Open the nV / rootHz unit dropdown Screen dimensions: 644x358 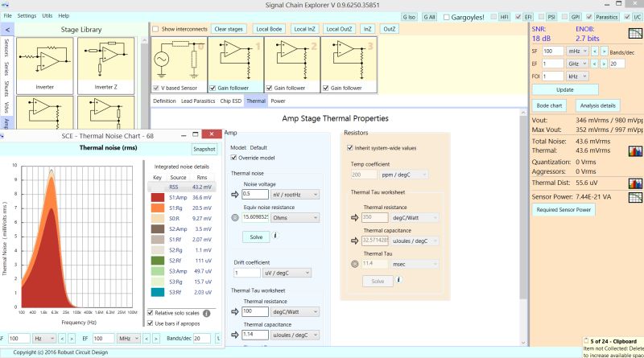[x=295, y=195]
